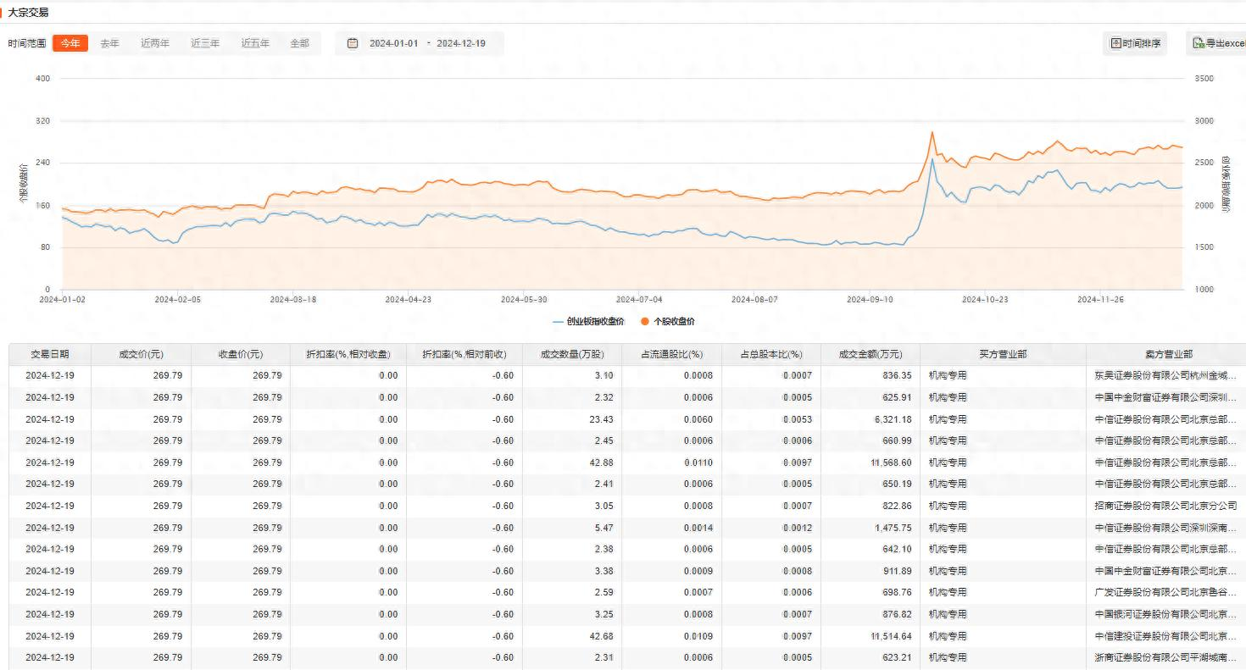Click the calendar icon beside the date range
The image size is (1246, 670).
[353, 43]
